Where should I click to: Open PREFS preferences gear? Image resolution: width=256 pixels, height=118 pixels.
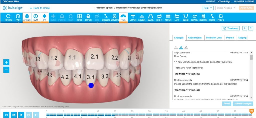point(221,17)
